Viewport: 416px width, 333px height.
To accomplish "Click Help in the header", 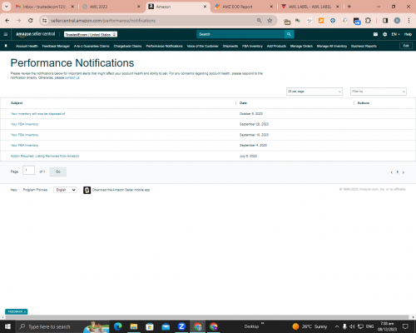I will tap(408, 34).
